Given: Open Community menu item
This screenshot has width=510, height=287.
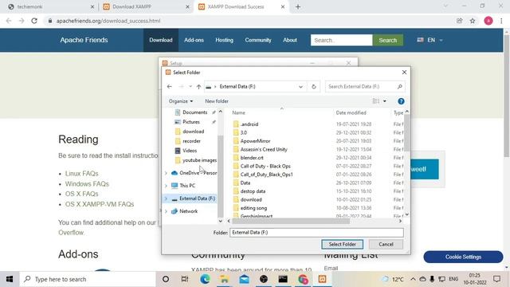Looking at the screenshot, I should [258, 40].
